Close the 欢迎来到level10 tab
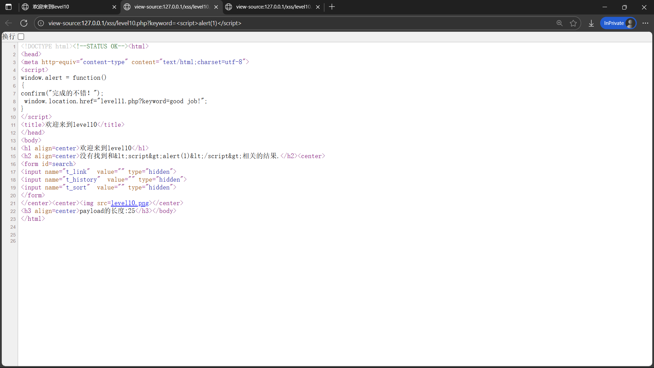Viewport: 654px width, 368px height. coord(114,7)
